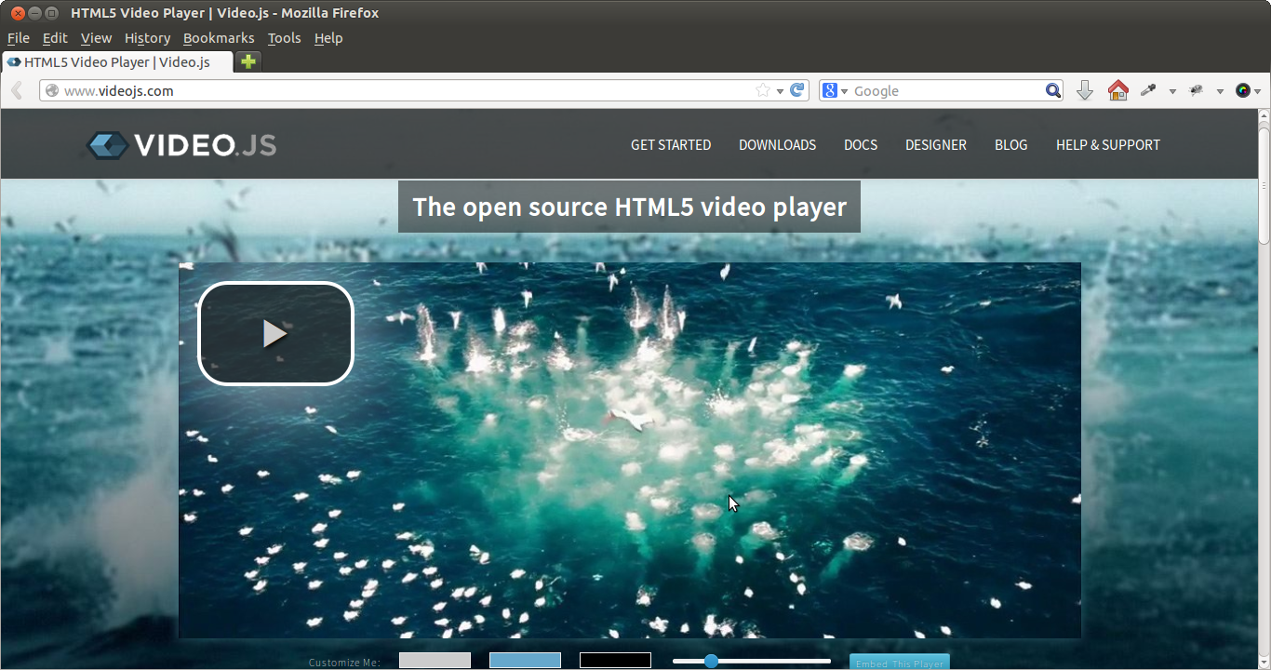The height and width of the screenshot is (670, 1271).
Task: Open a new tab with the plus button
Action: 248,61
